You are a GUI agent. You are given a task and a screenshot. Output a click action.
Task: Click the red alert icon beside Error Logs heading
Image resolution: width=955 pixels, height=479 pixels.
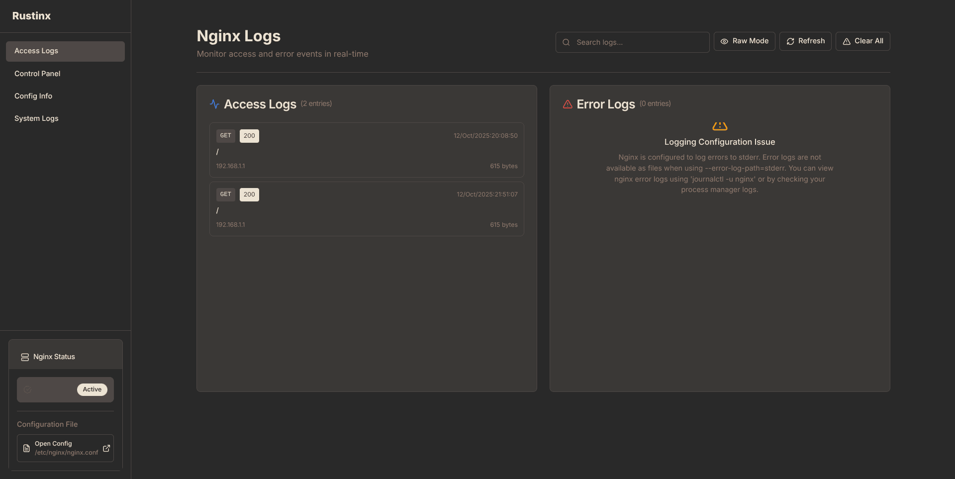(568, 104)
